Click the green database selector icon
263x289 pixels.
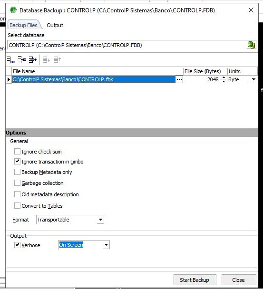tap(251, 45)
